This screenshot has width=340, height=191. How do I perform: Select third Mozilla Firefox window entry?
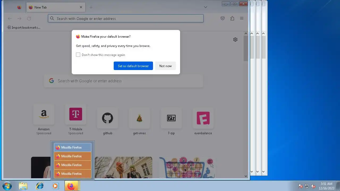73,165
